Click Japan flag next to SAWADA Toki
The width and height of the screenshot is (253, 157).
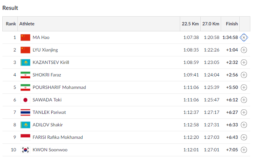pyautogui.click(x=25, y=100)
